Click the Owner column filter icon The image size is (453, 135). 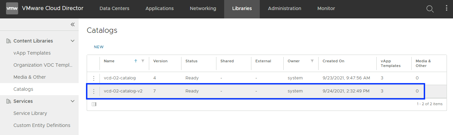[312, 61]
